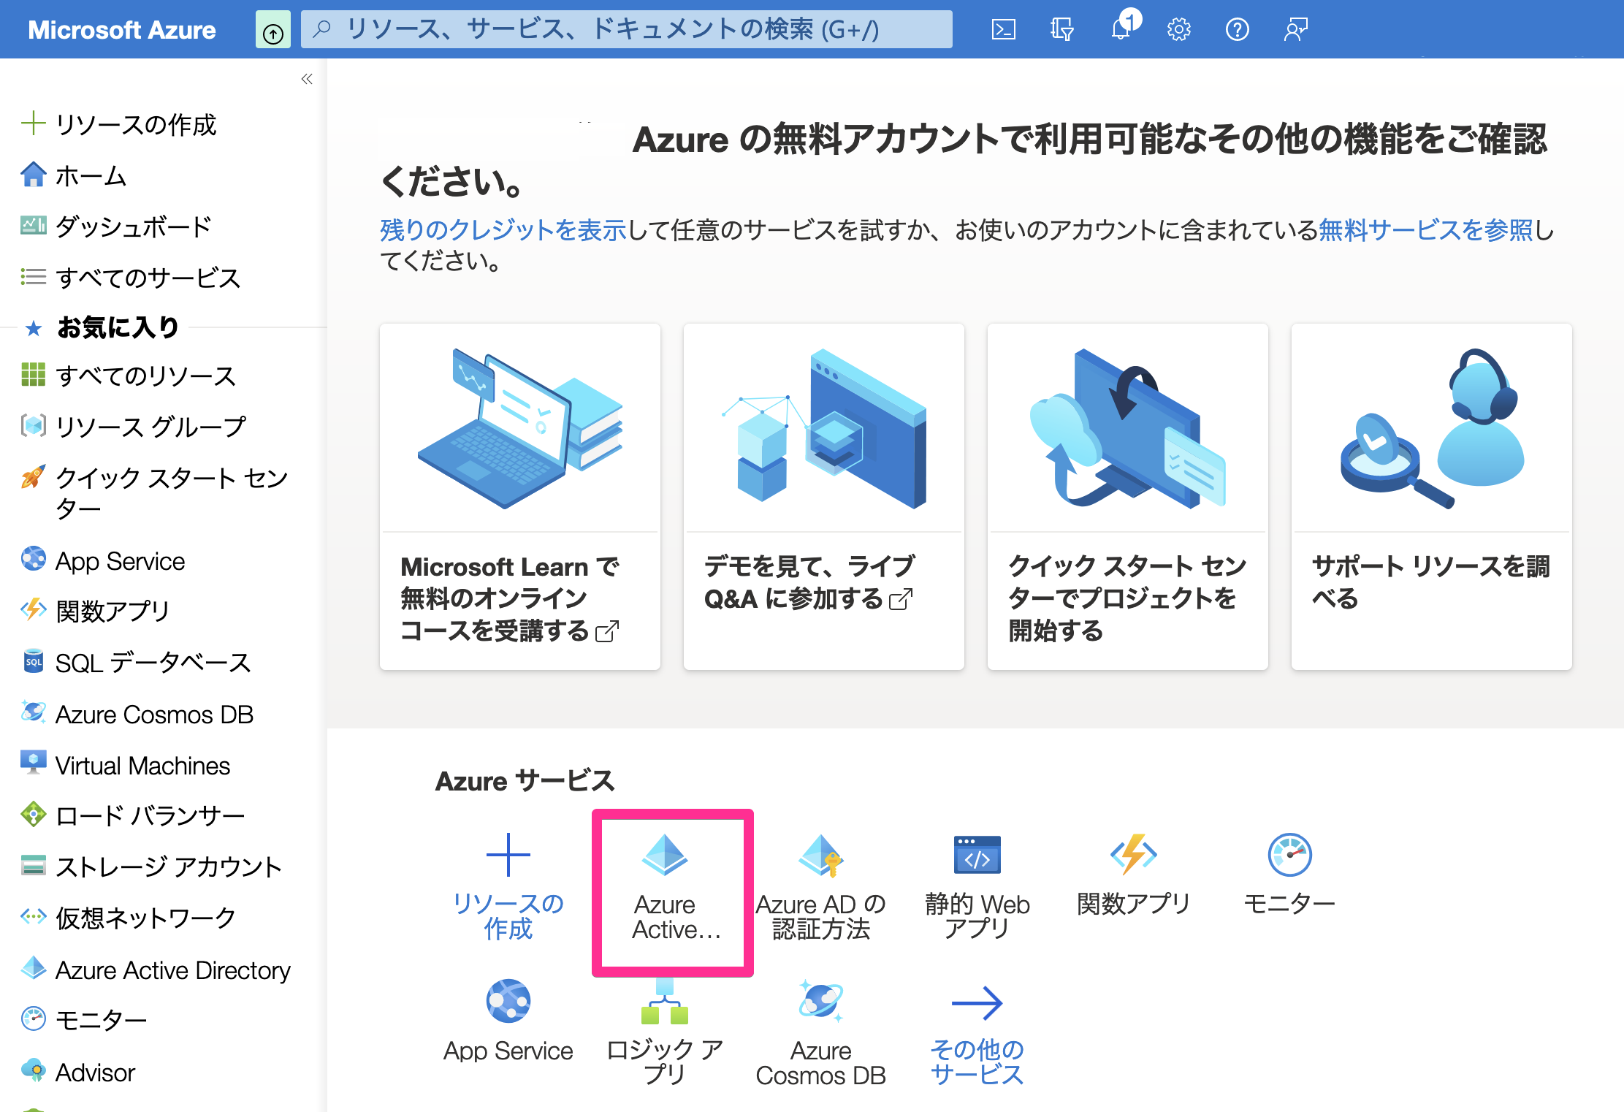The image size is (1624, 1112).
Task: Click the Microsoft Azure logo text
Action: 122,29
